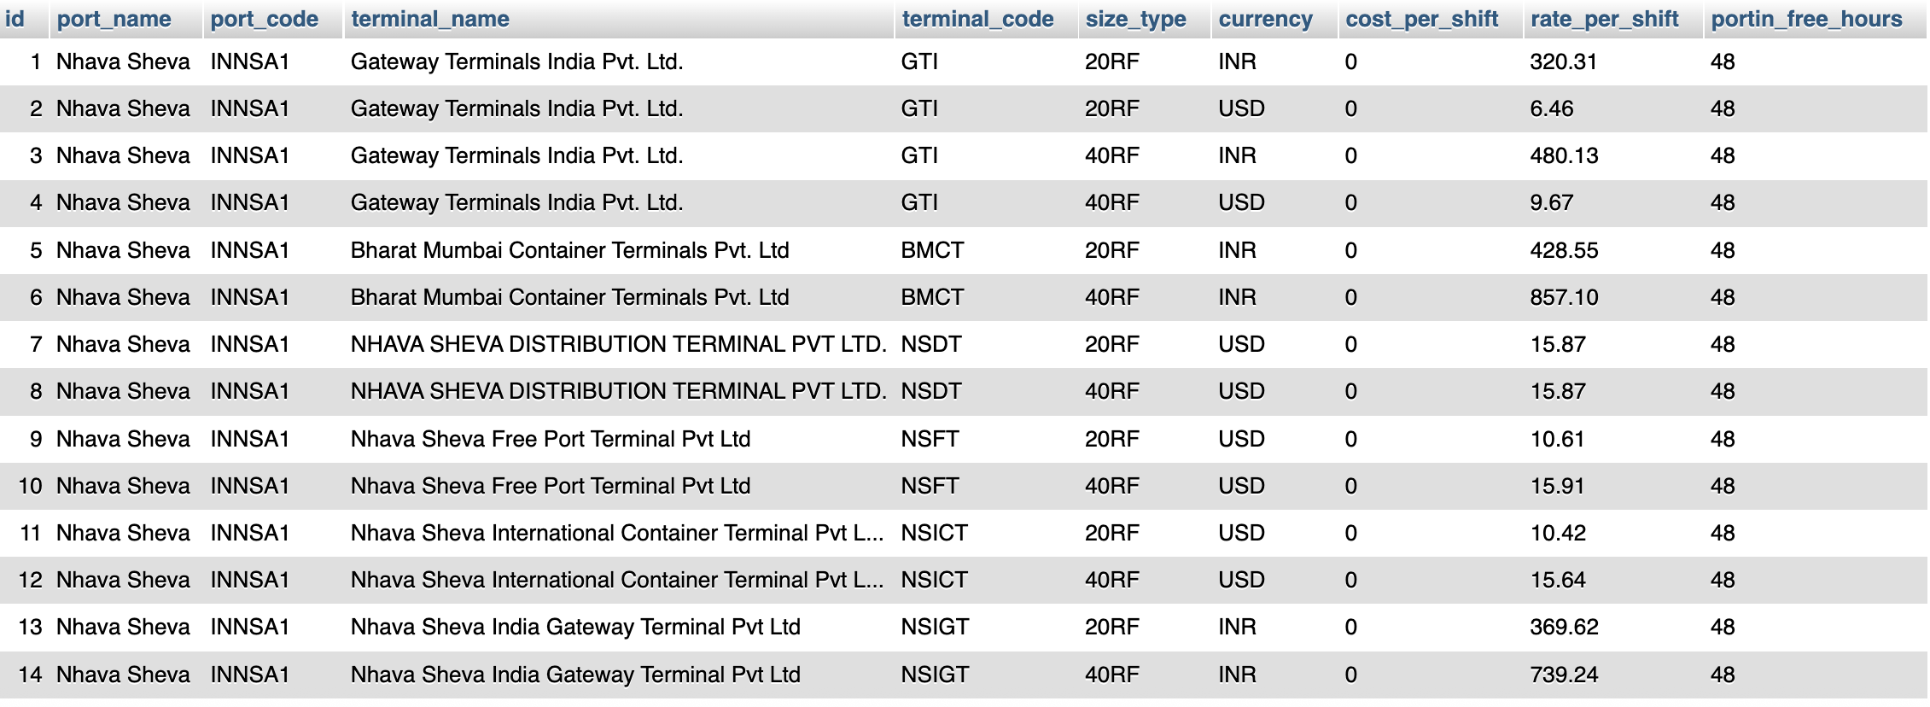Sort by terminal_code column header
Screen dimensions: 1930x707
[x=977, y=19]
